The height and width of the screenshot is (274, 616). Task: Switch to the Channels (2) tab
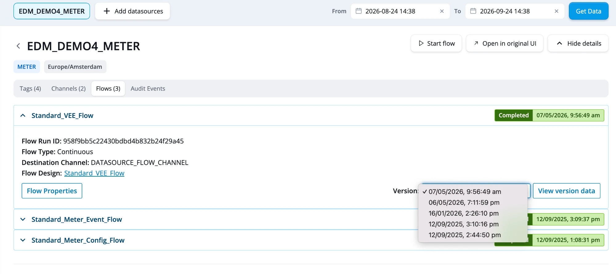[x=68, y=88]
